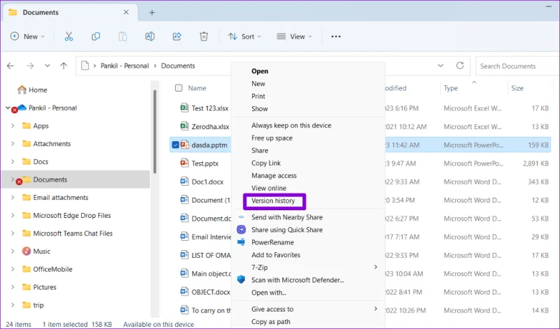This screenshot has height=329, width=560.
Task: Go up one folder level
Action: 64,66
